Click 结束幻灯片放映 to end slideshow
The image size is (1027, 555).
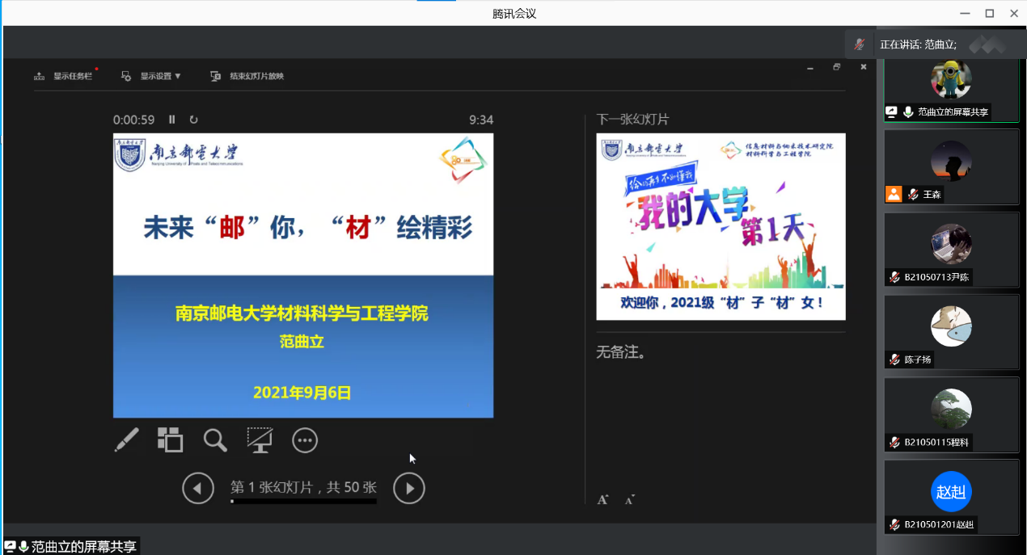point(247,76)
